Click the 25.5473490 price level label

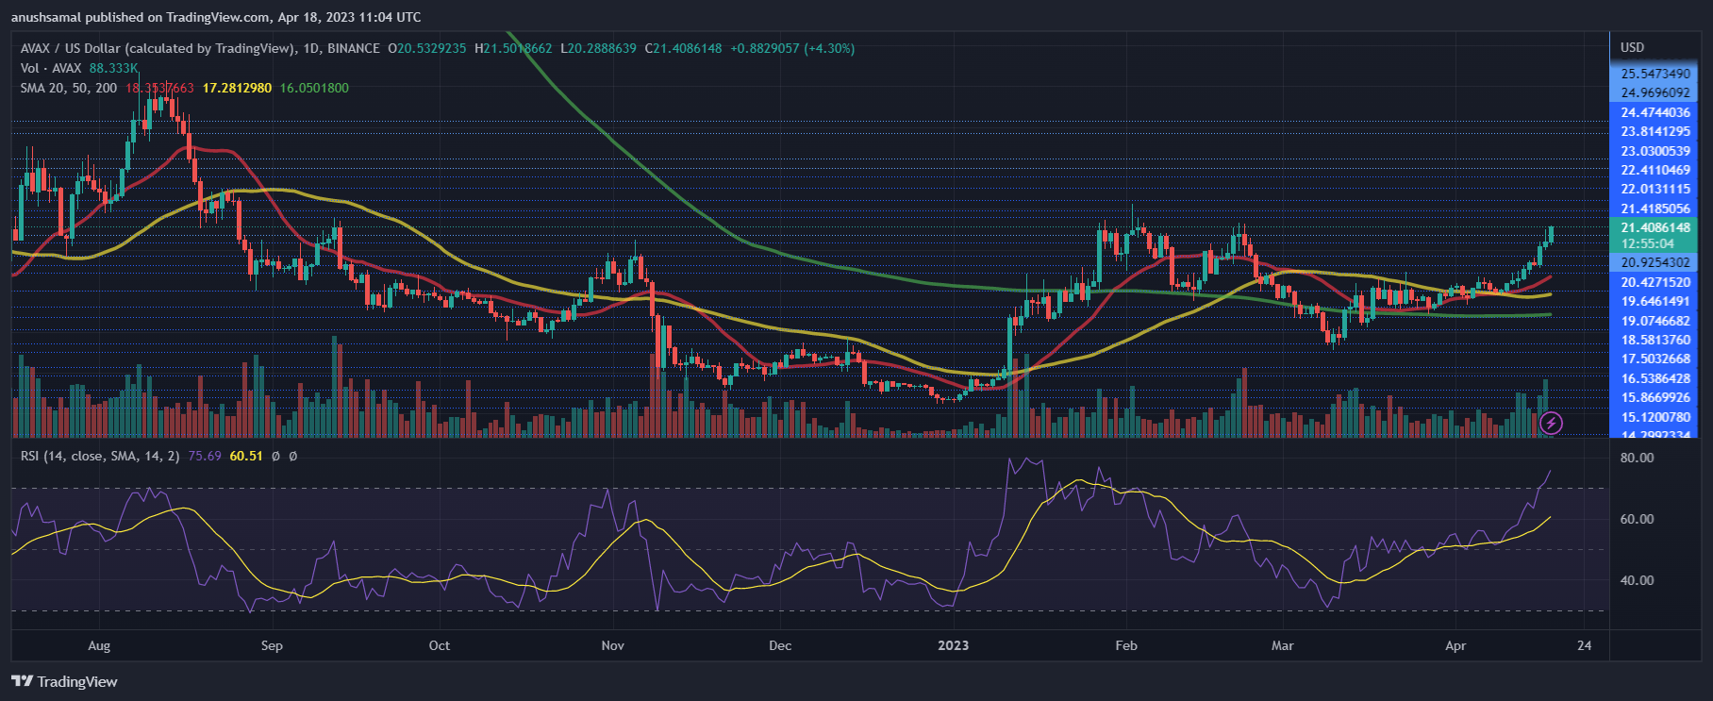[1655, 74]
